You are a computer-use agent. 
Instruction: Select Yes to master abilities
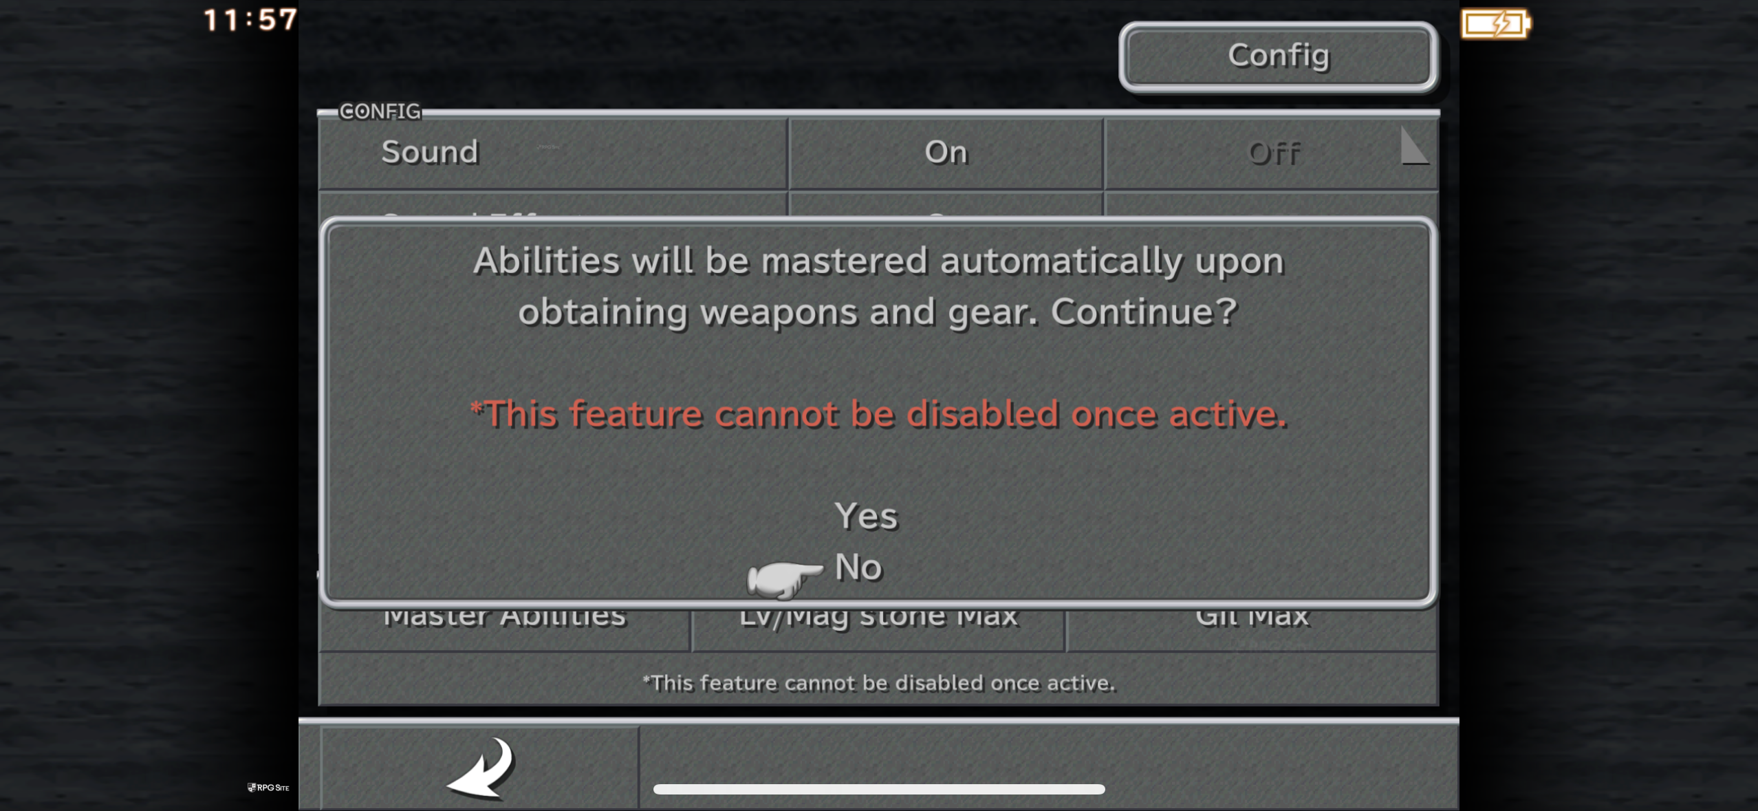coord(866,516)
